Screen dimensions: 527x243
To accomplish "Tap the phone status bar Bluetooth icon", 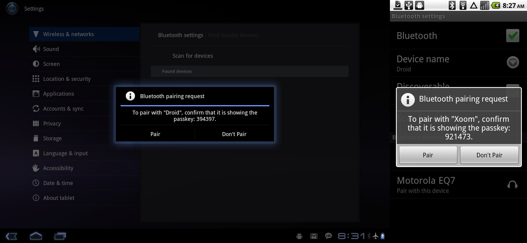I will [452, 5].
